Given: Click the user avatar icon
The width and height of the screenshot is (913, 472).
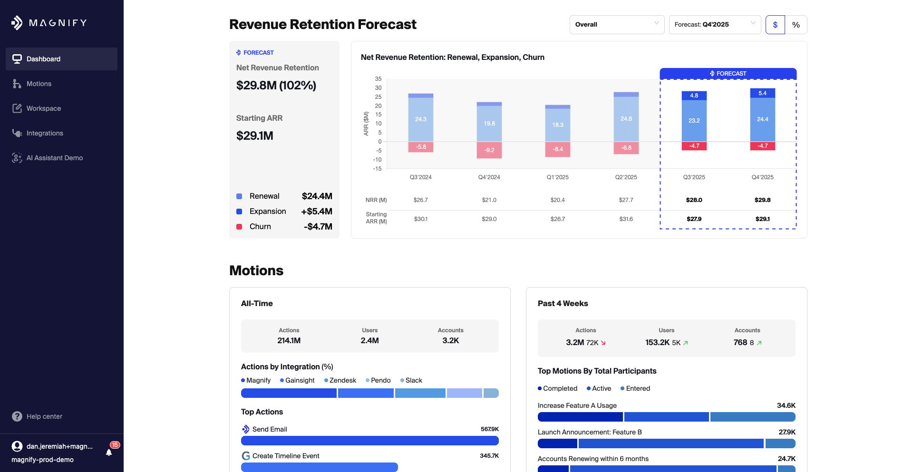Looking at the screenshot, I should coord(17,446).
